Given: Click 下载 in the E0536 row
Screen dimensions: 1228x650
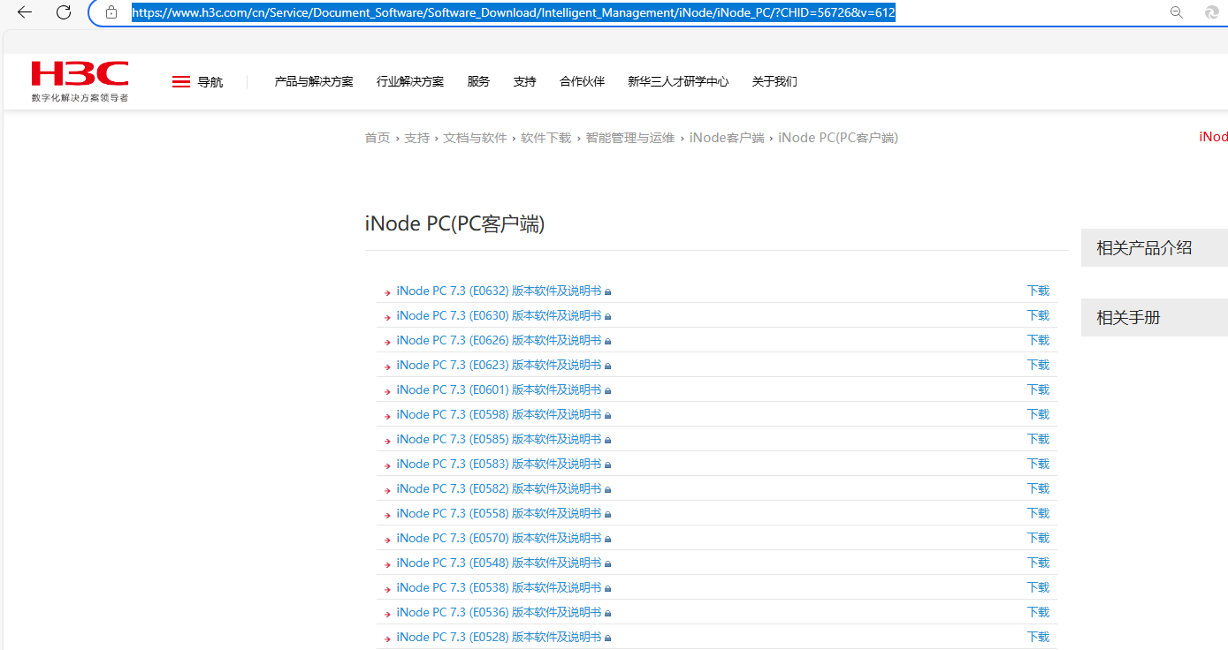Looking at the screenshot, I should [1038, 612].
